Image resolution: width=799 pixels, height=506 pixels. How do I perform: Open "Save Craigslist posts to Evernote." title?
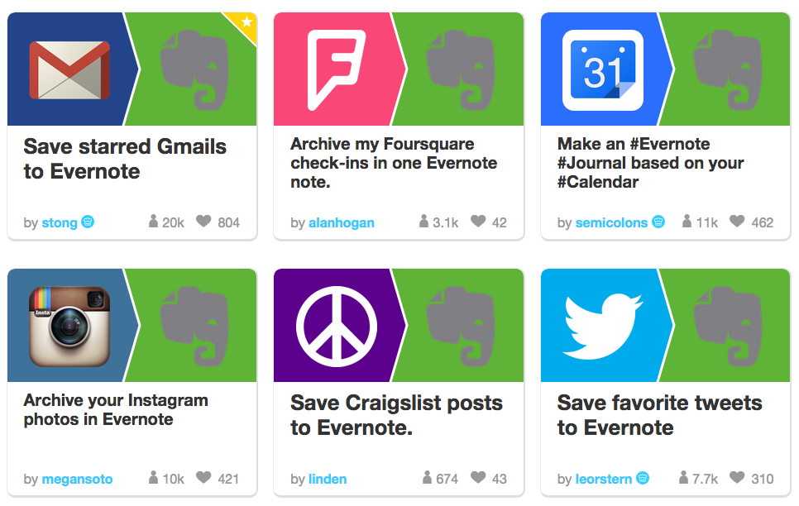[x=396, y=415]
